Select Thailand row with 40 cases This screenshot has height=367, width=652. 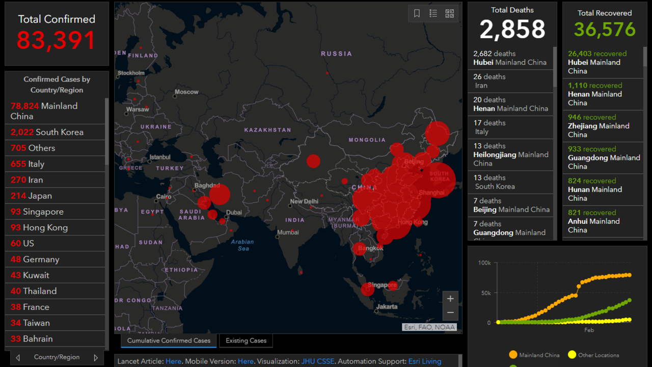click(x=55, y=291)
